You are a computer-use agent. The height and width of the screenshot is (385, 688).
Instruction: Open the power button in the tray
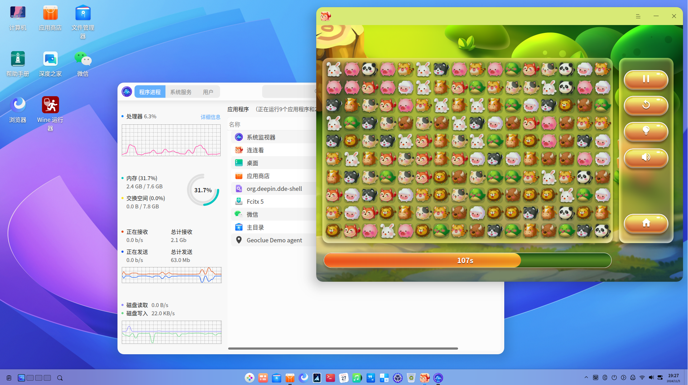click(614, 377)
